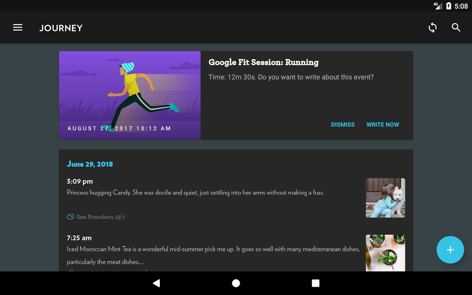Screen dimensions: 472x295
Task: Click the August 27, 2017 10:12 AM caption
Action: coord(119,128)
